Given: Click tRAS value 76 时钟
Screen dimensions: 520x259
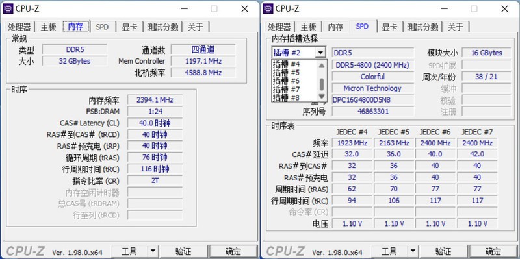Looking at the screenshot, I should click(x=155, y=157).
